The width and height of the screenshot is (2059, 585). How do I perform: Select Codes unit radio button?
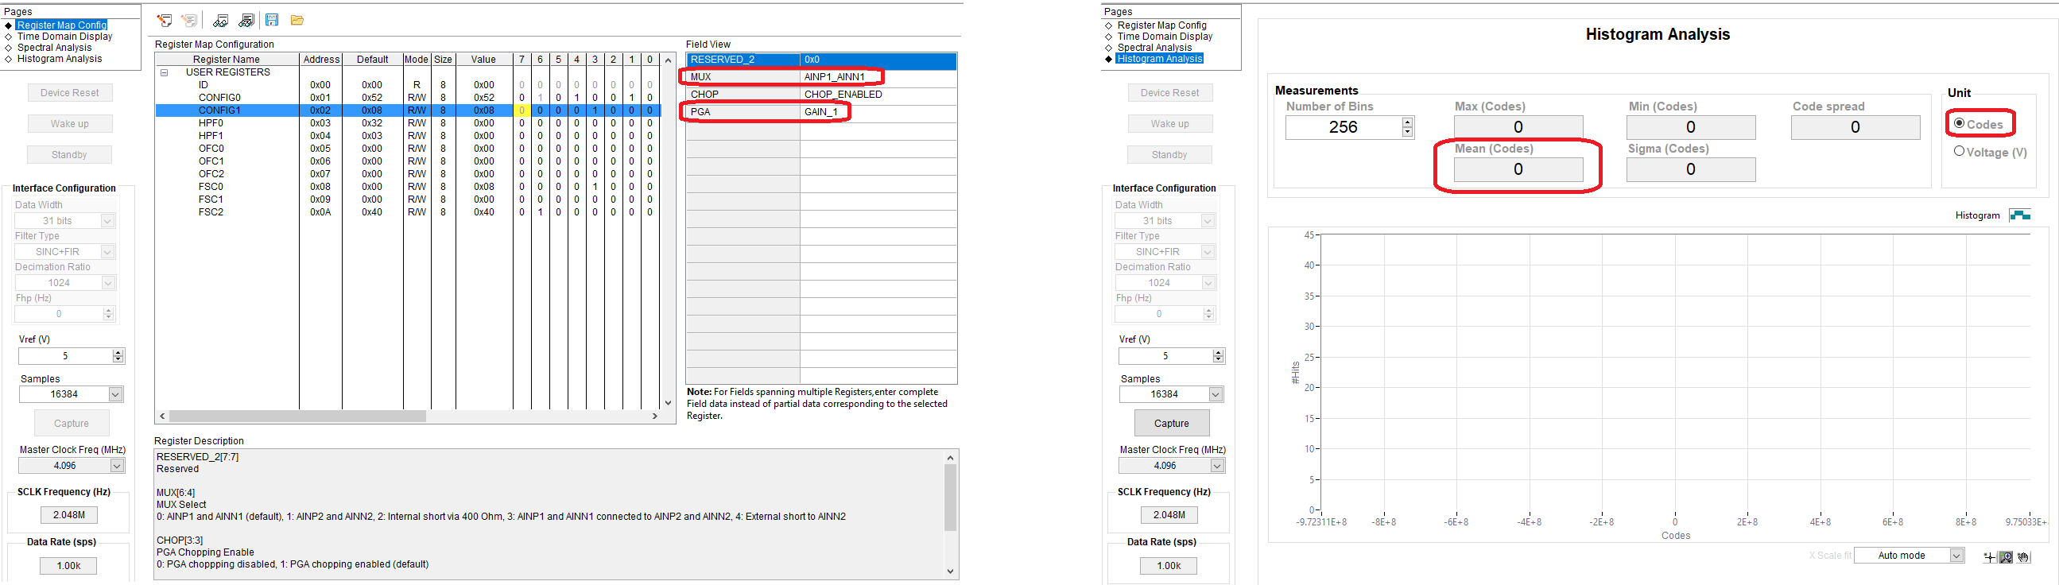pos(1959,123)
